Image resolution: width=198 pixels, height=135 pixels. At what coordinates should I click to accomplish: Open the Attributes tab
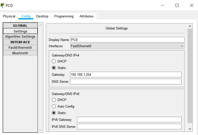coord(86,16)
